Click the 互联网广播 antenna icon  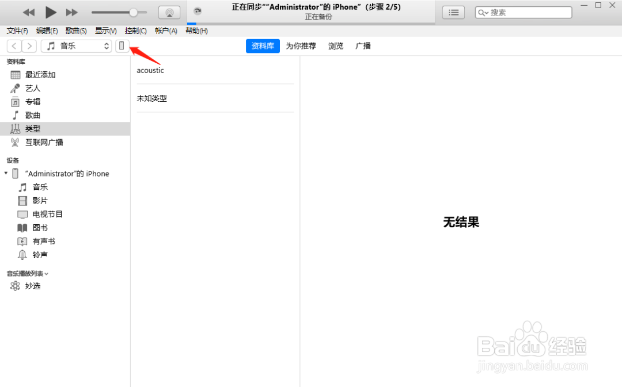pyautogui.click(x=15, y=142)
